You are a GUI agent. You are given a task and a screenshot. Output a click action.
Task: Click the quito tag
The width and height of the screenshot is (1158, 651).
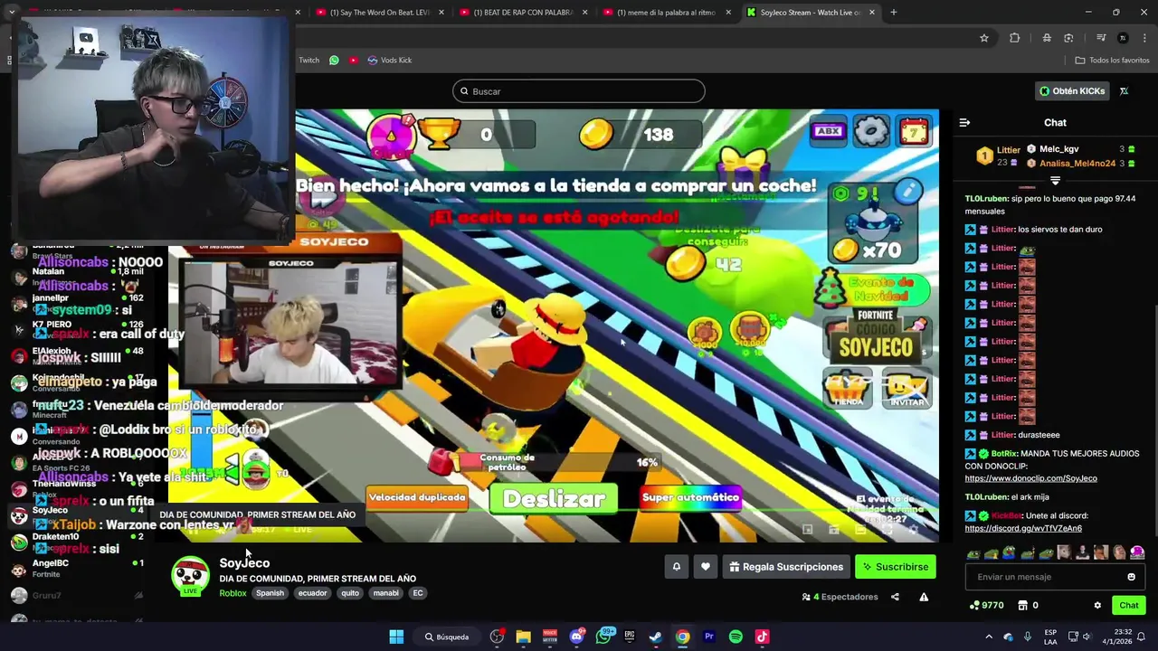tap(350, 593)
